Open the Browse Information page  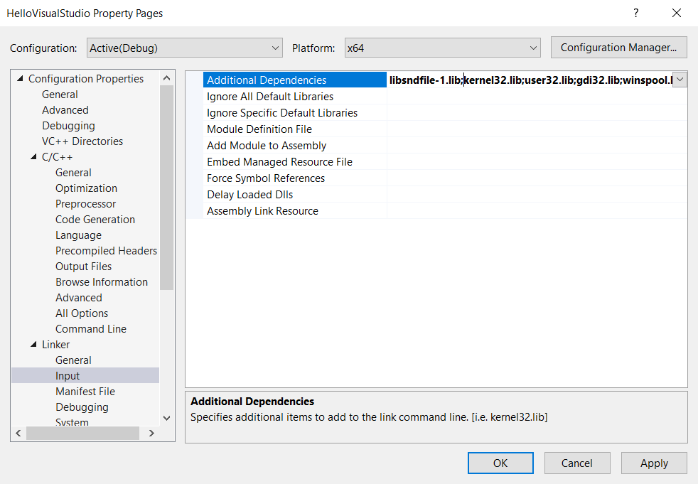tap(102, 282)
